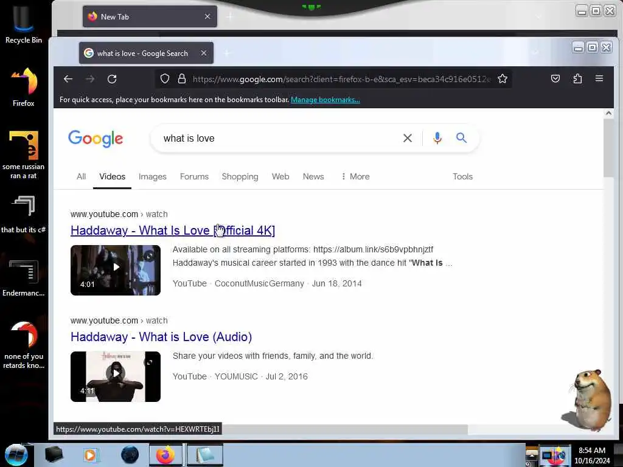The height and width of the screenshot is (467, 623).
Task: Open the Firefox hamburger application menu
Action: pyautogui.click(x=599, y=78)
